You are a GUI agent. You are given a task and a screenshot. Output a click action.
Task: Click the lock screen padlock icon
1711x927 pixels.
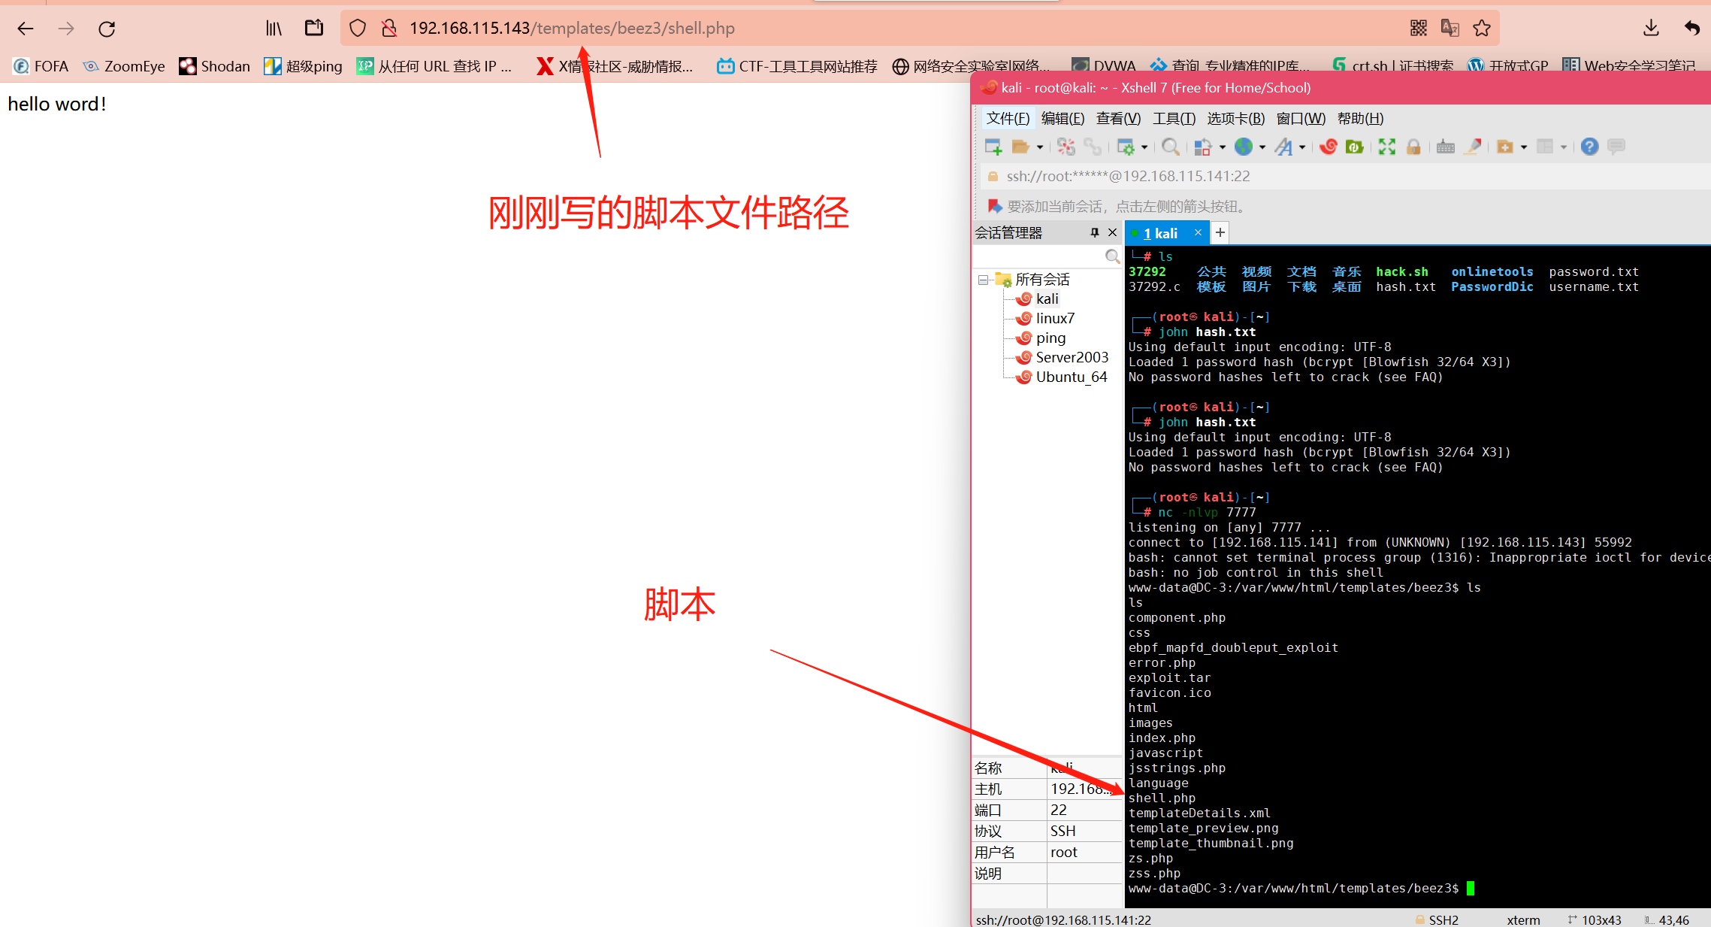point(1413,147)
